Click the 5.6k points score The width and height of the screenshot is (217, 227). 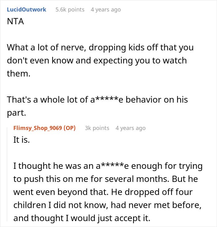(x=70, y=10)
